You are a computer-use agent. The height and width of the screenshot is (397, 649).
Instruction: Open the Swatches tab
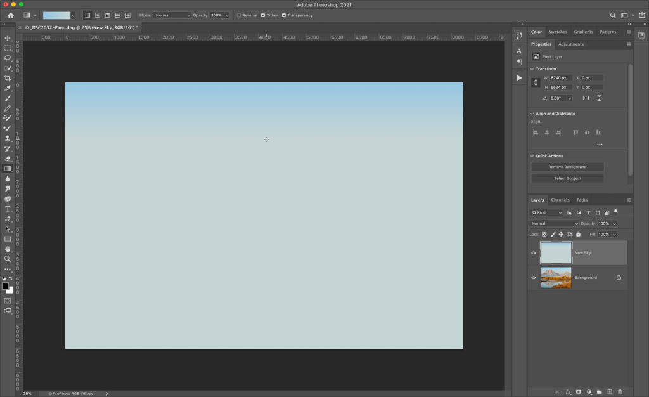(x=558, y=32)
